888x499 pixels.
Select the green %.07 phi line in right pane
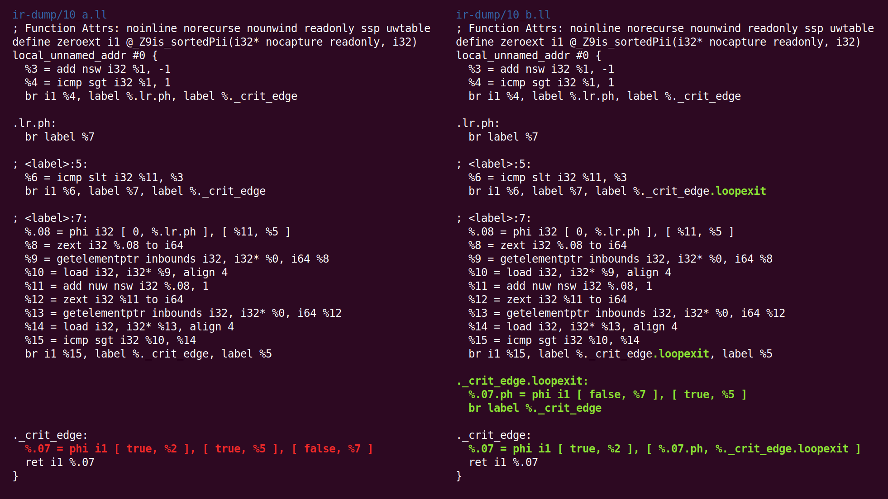pyautogui.click(x=664, y=449)
